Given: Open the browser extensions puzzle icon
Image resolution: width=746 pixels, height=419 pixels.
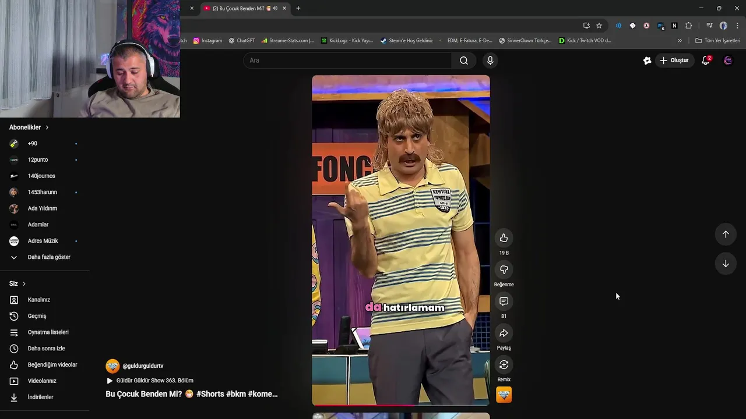Looking at the screenshot, I should (689, 26).
